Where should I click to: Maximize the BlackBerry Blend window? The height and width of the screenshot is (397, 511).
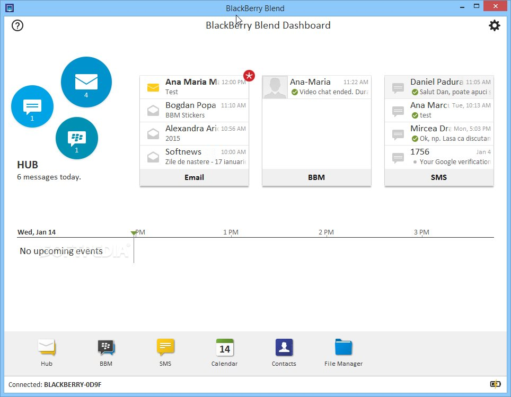pos(477,6)
